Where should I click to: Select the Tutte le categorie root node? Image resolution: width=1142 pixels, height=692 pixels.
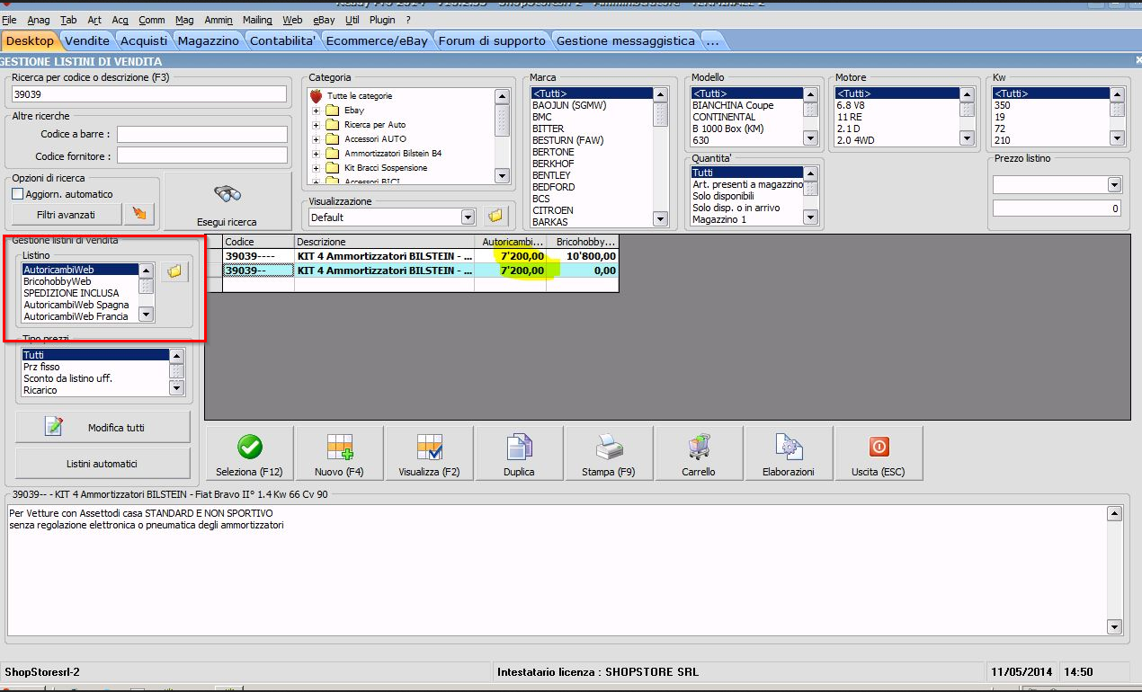[x=360, y=95]
